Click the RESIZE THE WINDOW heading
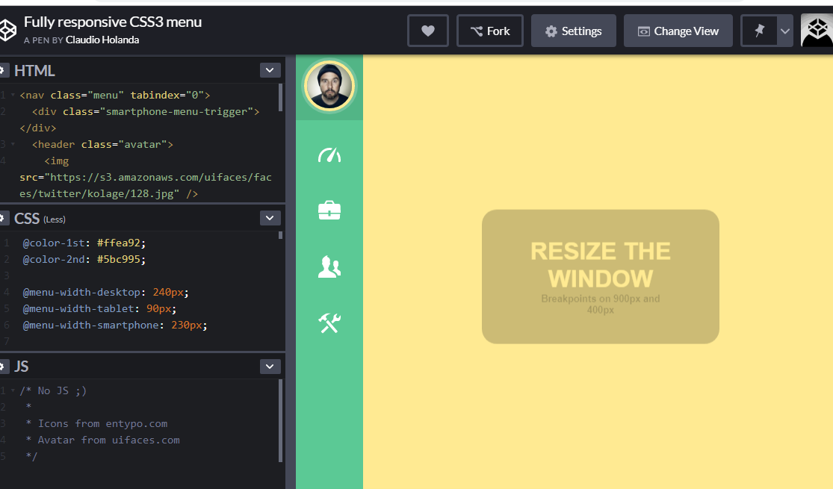 point(601,264)
